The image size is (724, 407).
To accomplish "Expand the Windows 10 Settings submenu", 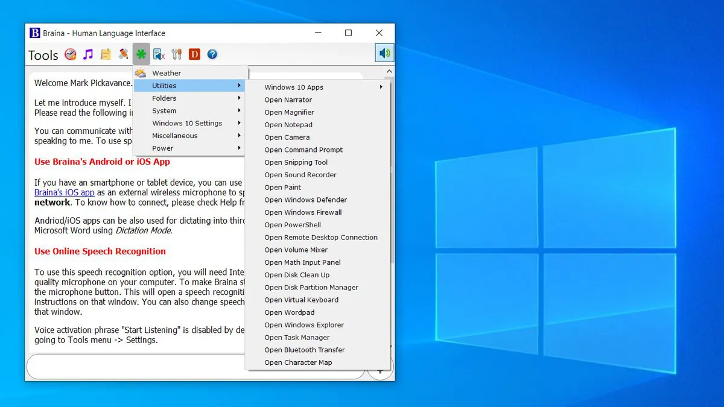I will [240, 123].
